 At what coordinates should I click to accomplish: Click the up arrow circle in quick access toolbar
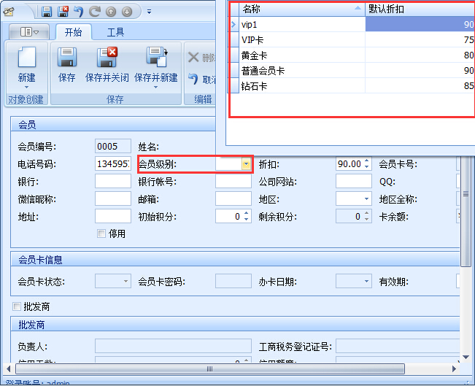[x=111, y=12]
